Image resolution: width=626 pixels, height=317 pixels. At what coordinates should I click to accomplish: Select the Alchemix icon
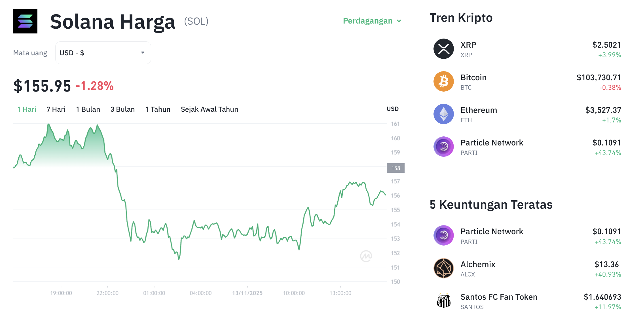click(443, 268)
